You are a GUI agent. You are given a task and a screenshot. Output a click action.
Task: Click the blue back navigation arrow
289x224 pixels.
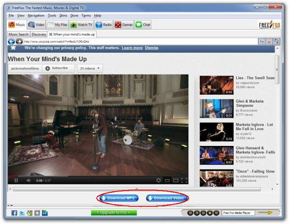[x=12, y=42]
